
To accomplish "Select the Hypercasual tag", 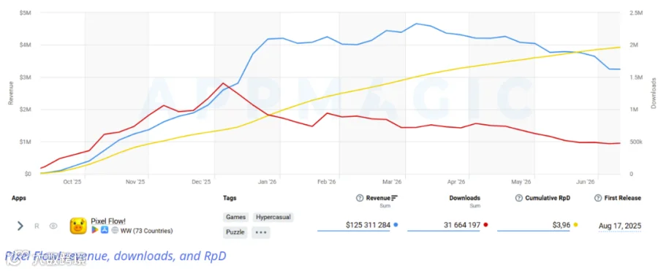I will 273,217.
